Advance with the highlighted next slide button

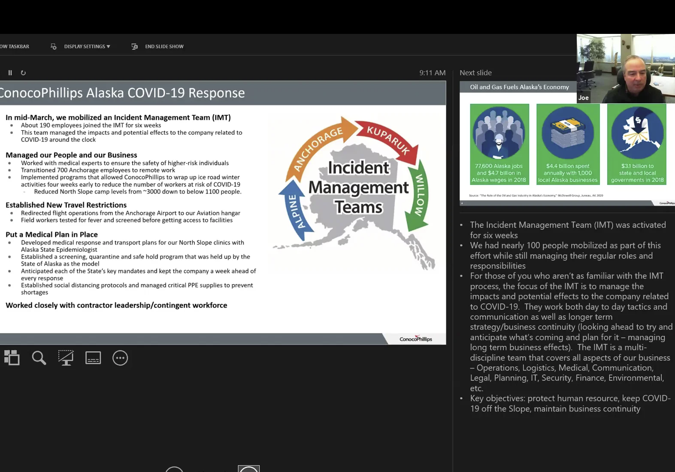[x=249, y=469]
